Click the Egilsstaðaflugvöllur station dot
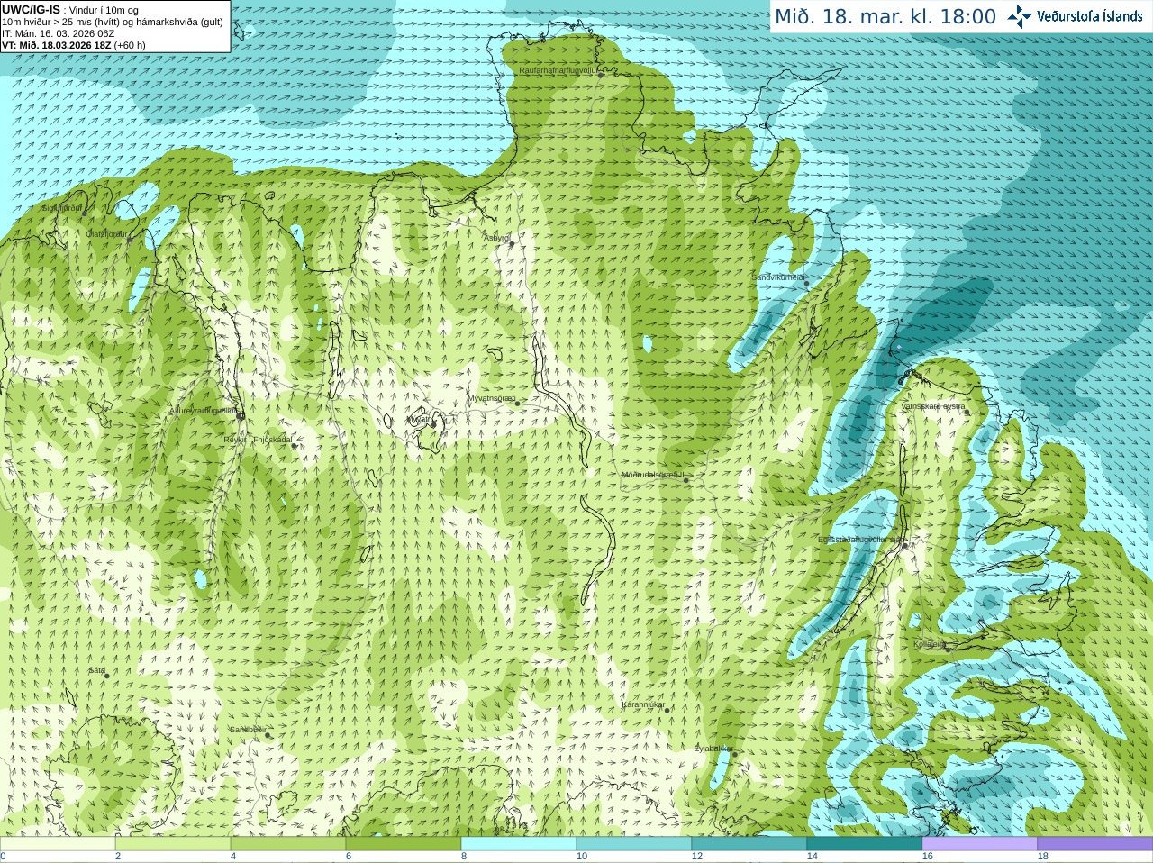Viewport: 1153px width, 863px height. point(905,545)
